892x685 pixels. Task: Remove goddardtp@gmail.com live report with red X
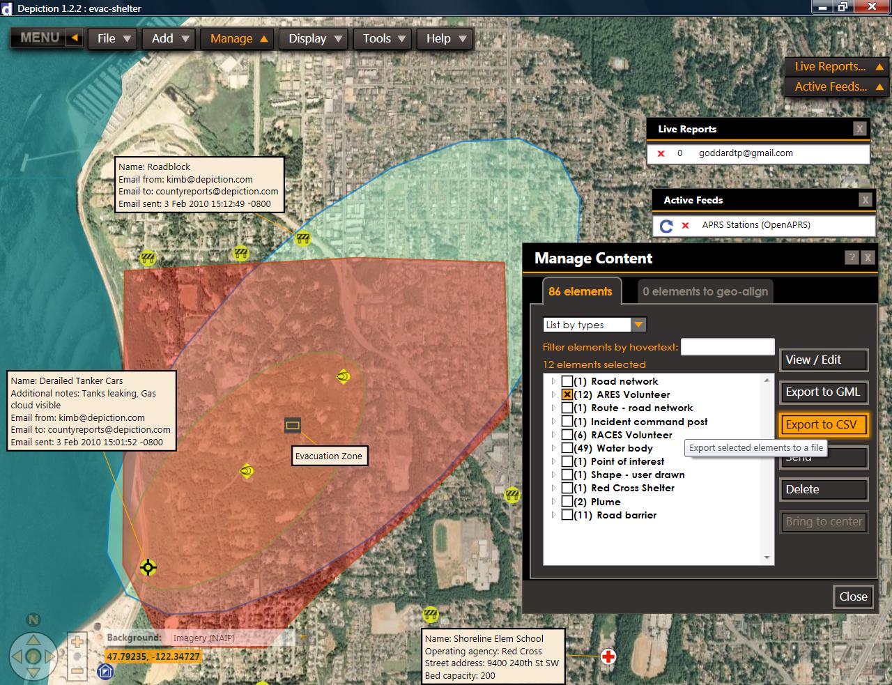[661, 153]
